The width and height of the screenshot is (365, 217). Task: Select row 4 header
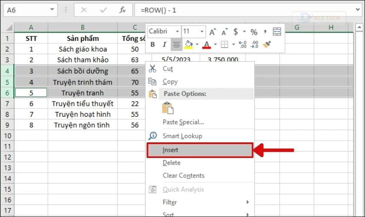(x=7, y=71)
